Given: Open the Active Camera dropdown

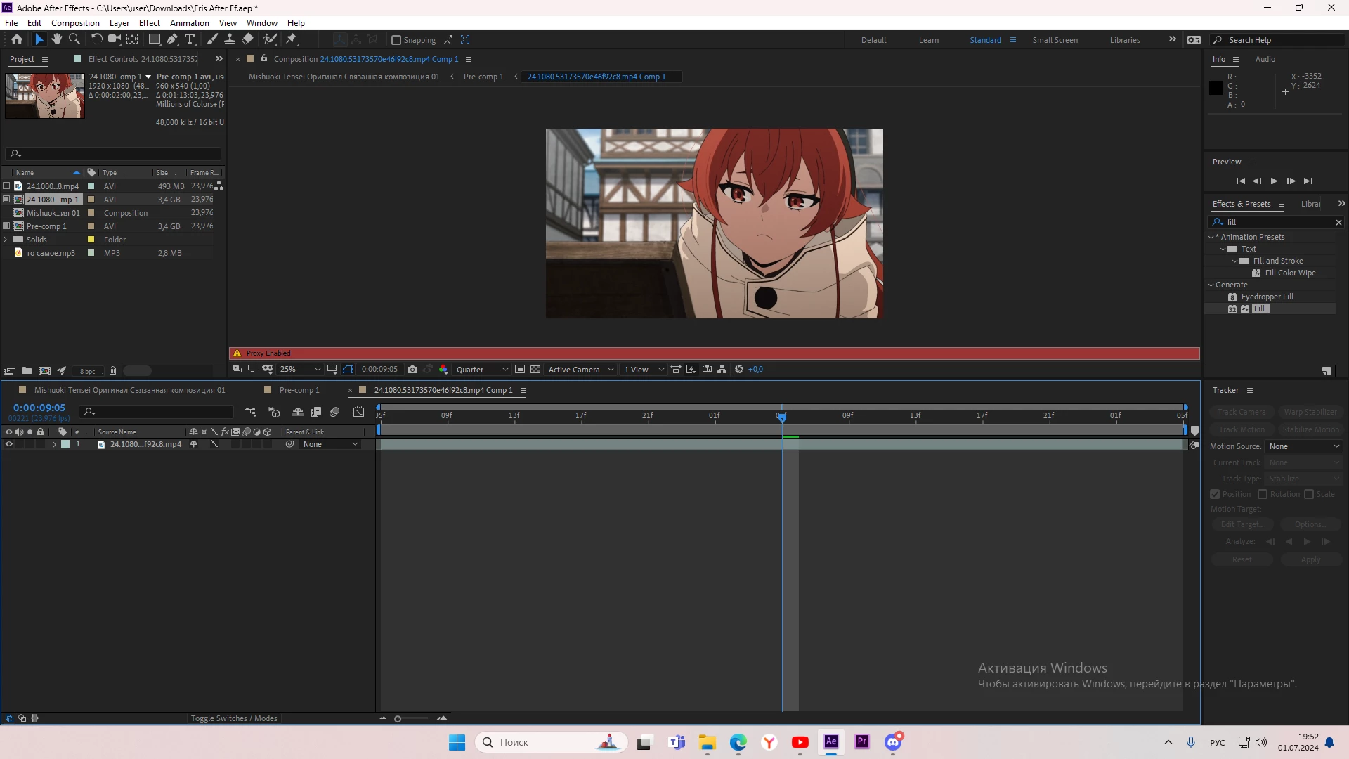Looking at the screenshot, I should click(580, 370).
